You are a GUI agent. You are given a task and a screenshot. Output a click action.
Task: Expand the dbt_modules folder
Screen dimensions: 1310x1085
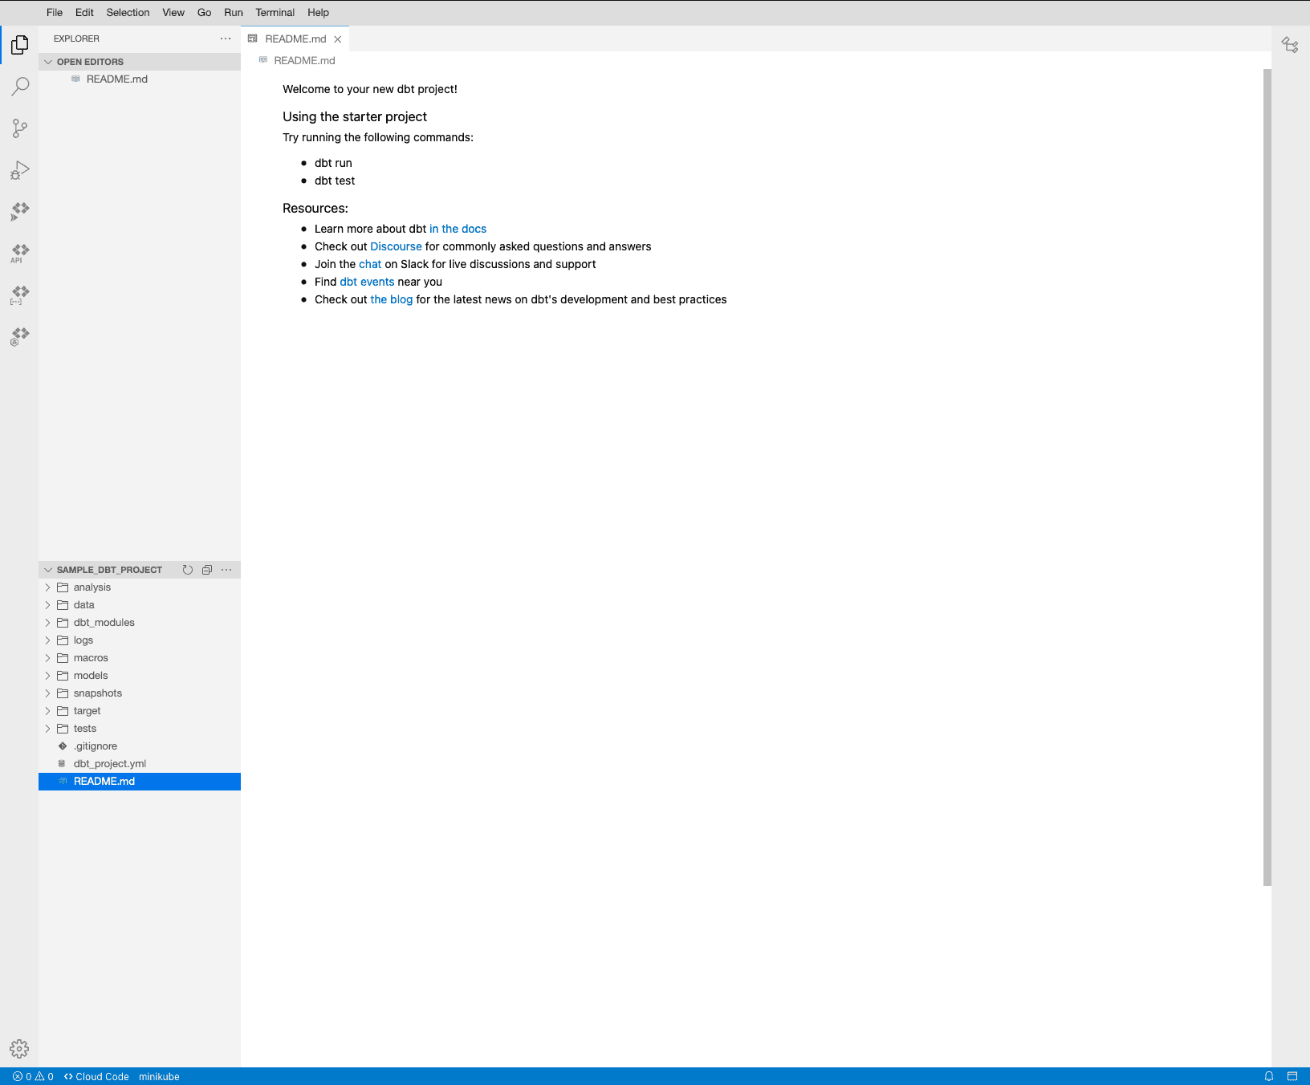(140, 623)
